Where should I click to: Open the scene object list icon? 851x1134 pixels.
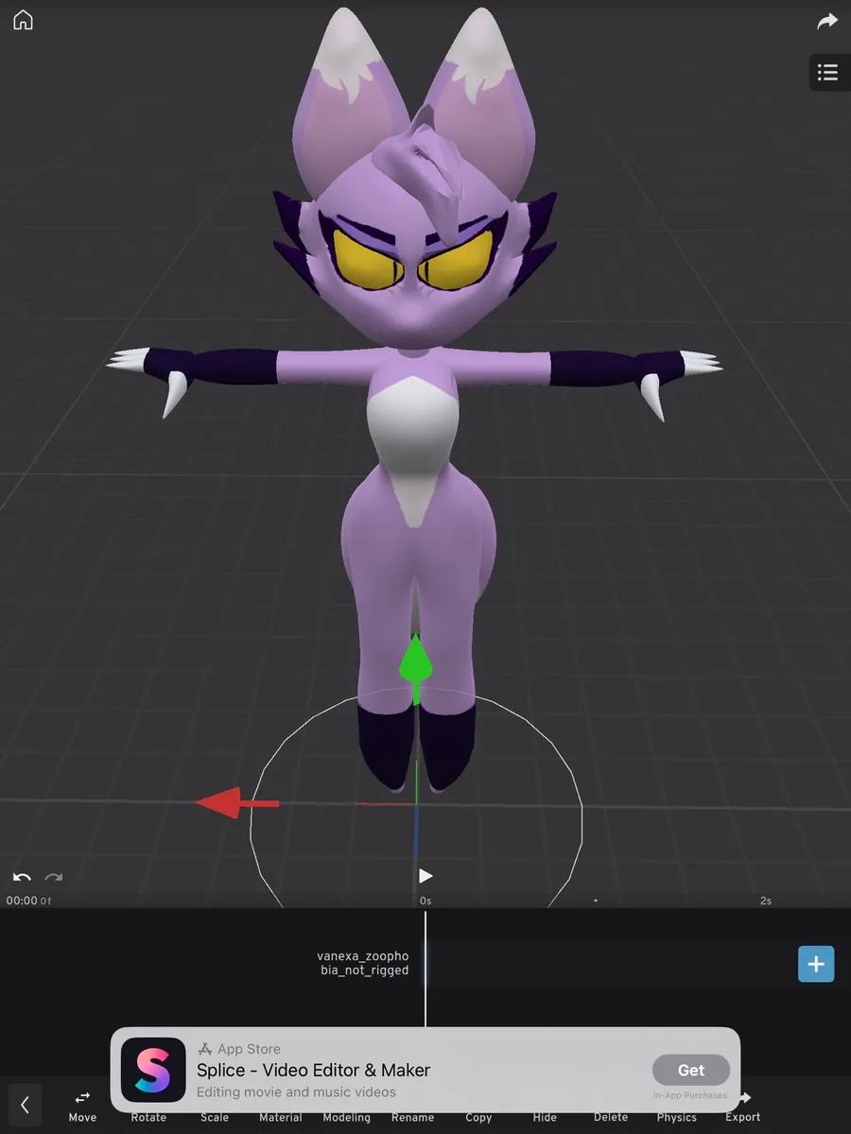[x=828, y=73]
